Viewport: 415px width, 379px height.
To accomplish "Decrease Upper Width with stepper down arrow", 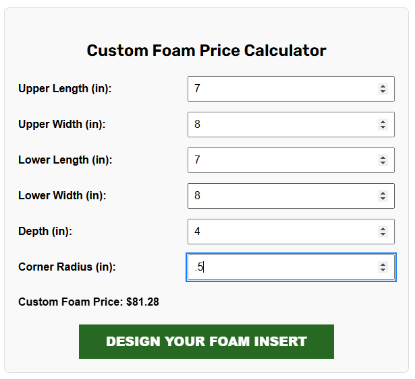I will (383, 127).
